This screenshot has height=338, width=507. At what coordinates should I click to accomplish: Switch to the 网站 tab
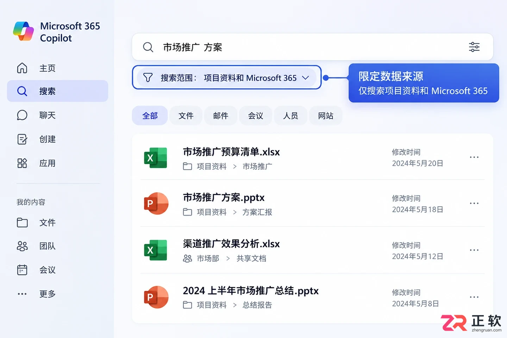326,115
